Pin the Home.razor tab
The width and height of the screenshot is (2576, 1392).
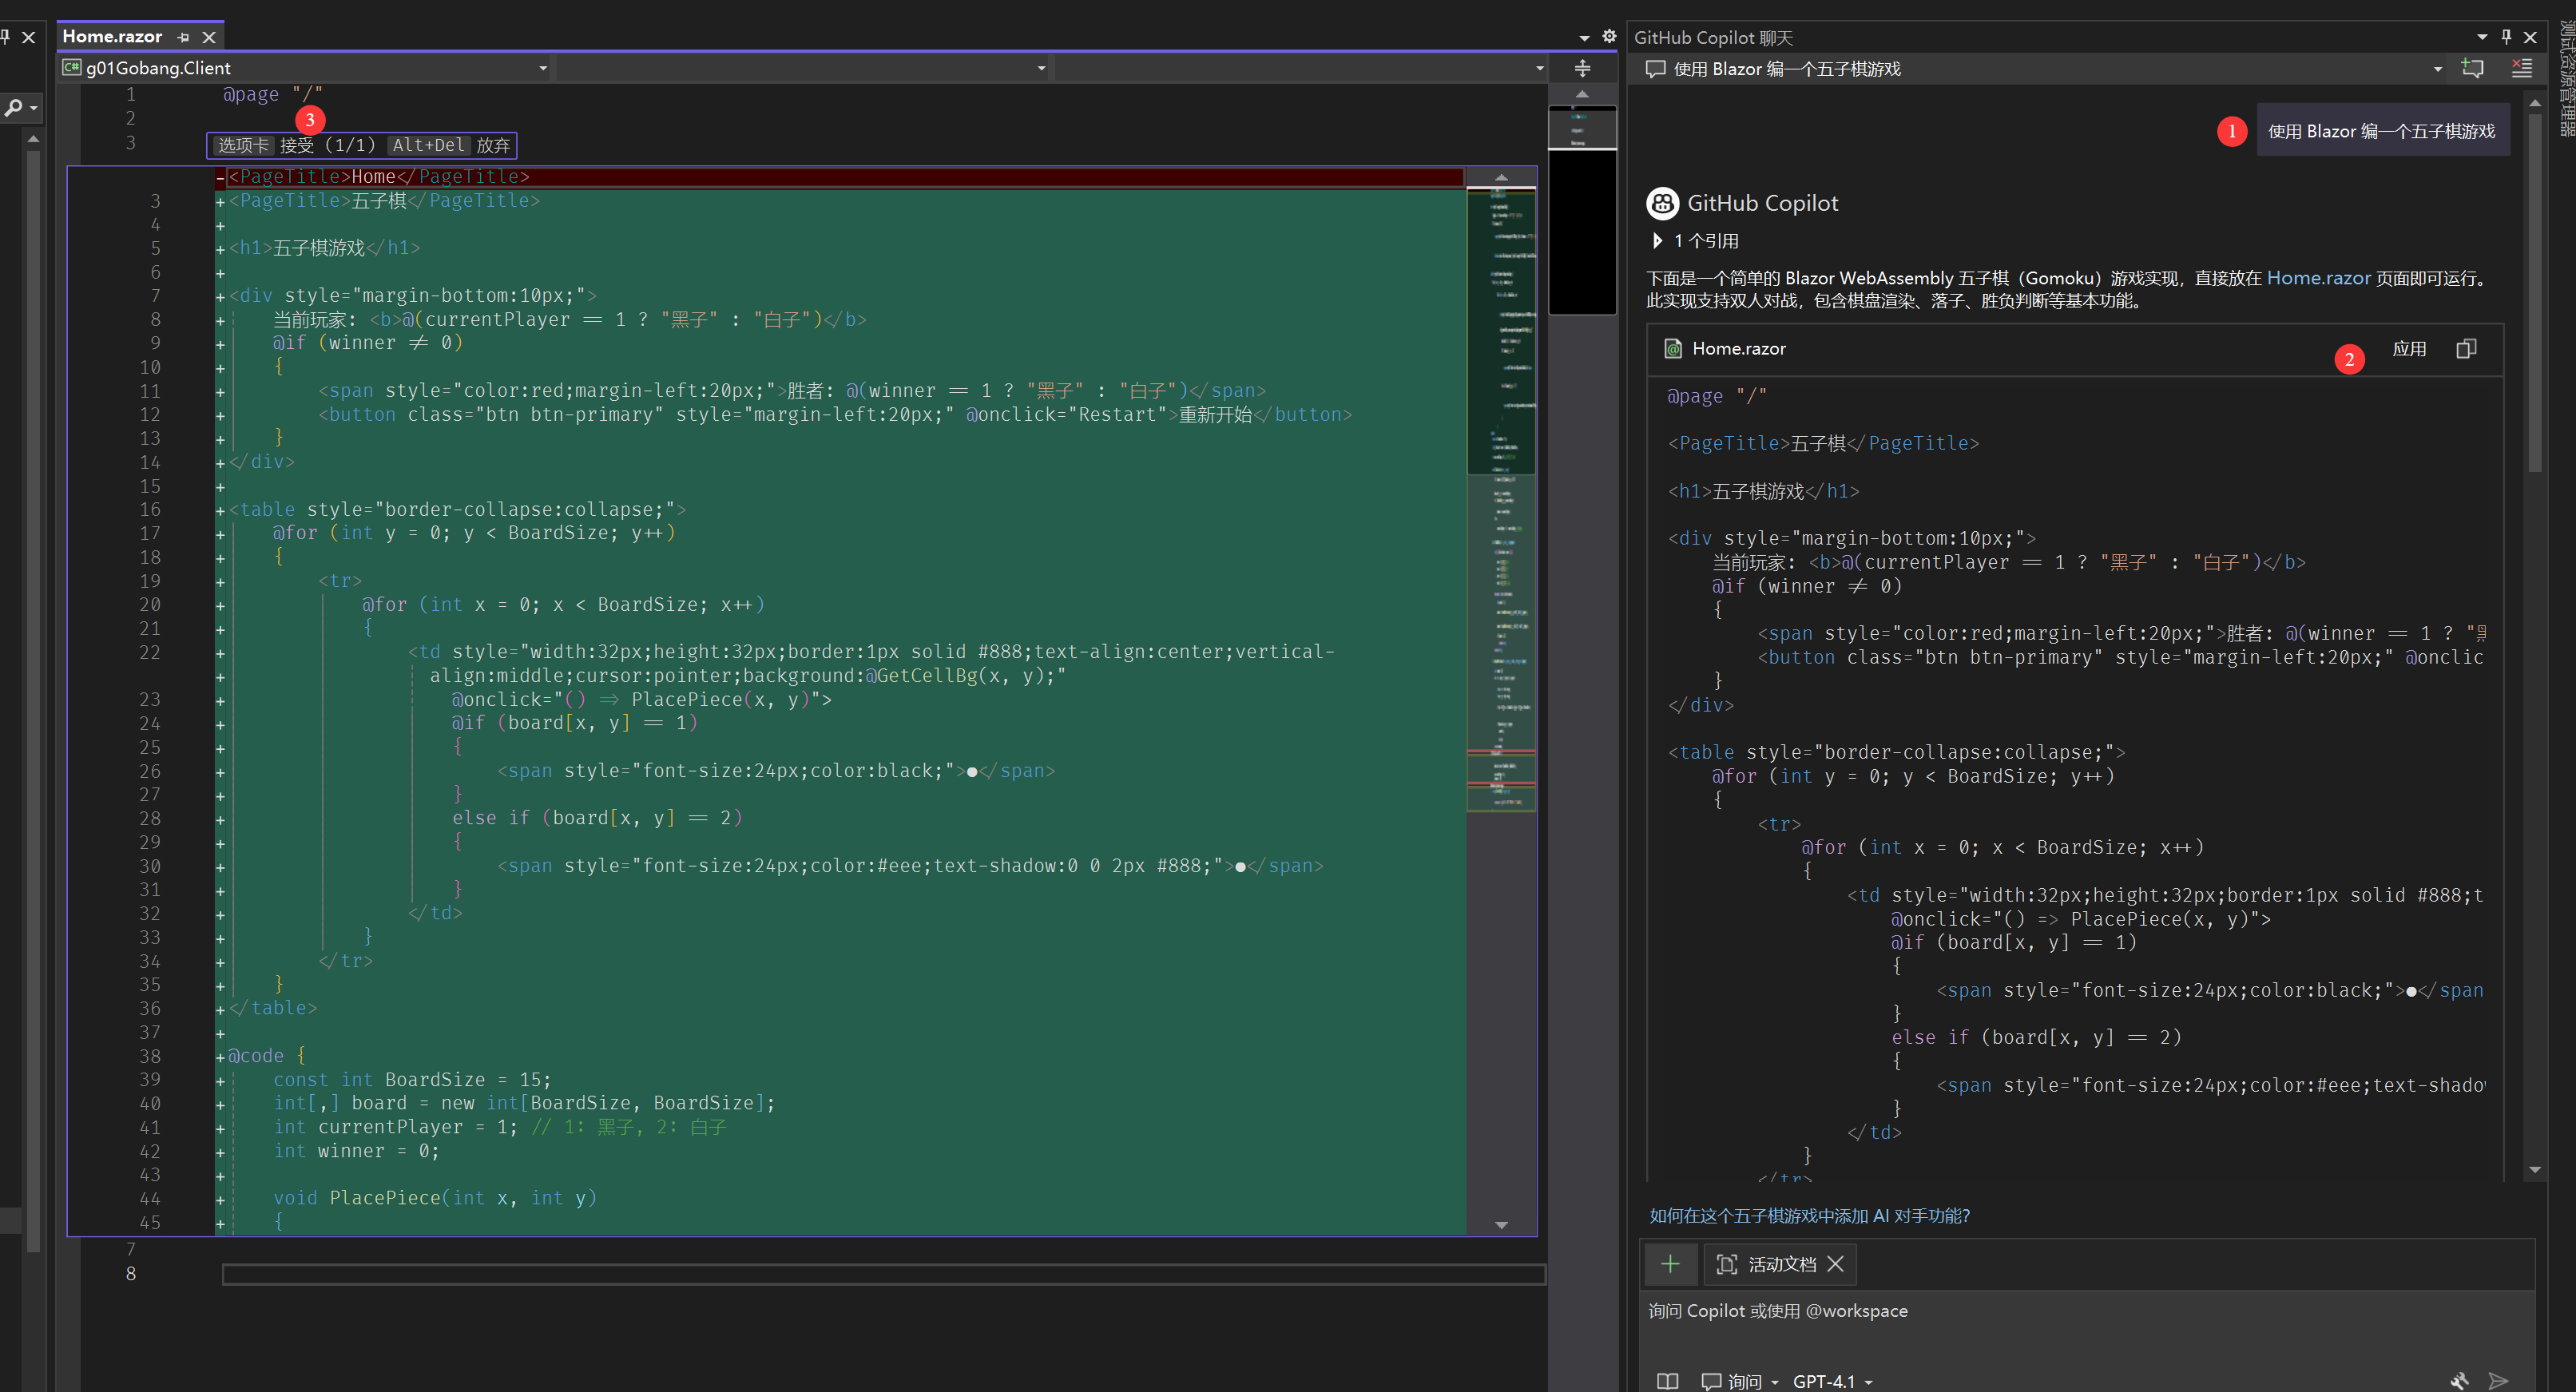(x=183, y=37)
